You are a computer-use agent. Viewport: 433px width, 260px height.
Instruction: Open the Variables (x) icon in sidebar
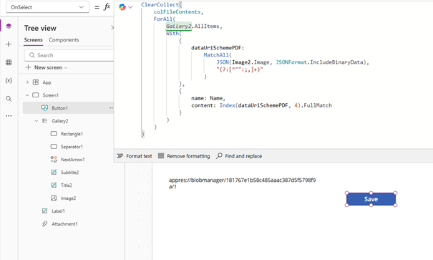[9, 80]
